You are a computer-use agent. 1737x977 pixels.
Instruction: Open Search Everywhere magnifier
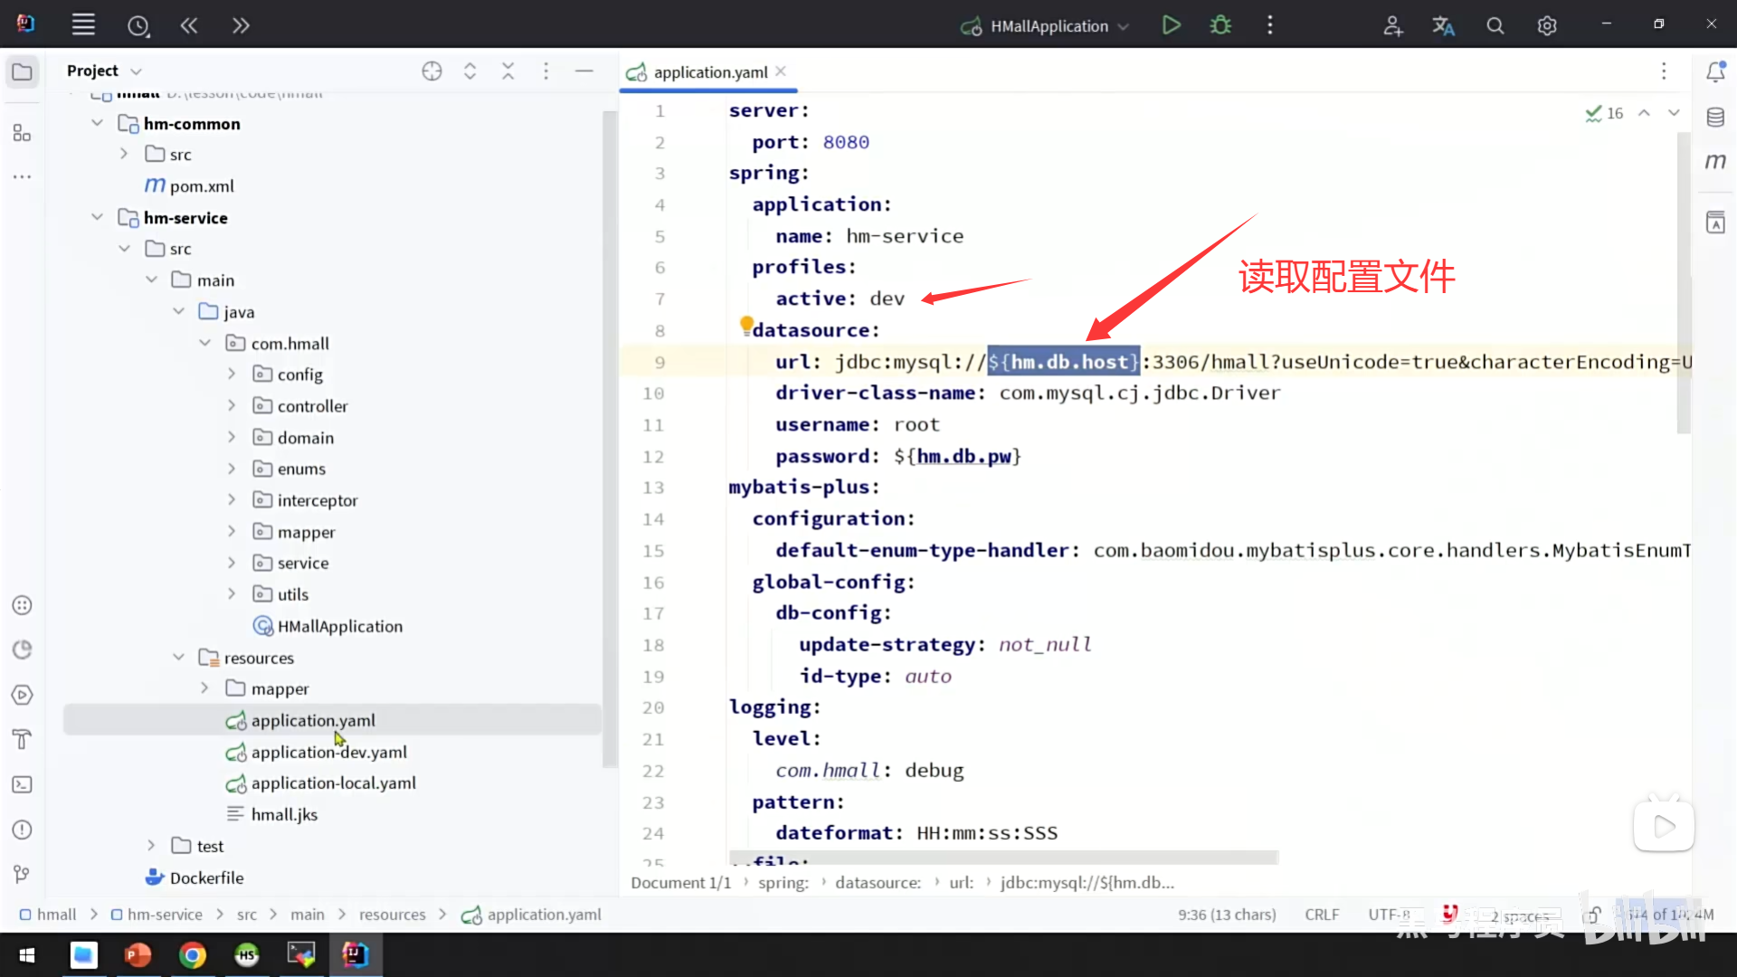tap(1495, 26)
